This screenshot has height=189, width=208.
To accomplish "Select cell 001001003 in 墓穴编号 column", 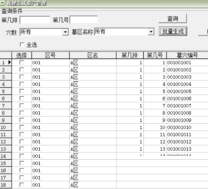I will 187,77.
